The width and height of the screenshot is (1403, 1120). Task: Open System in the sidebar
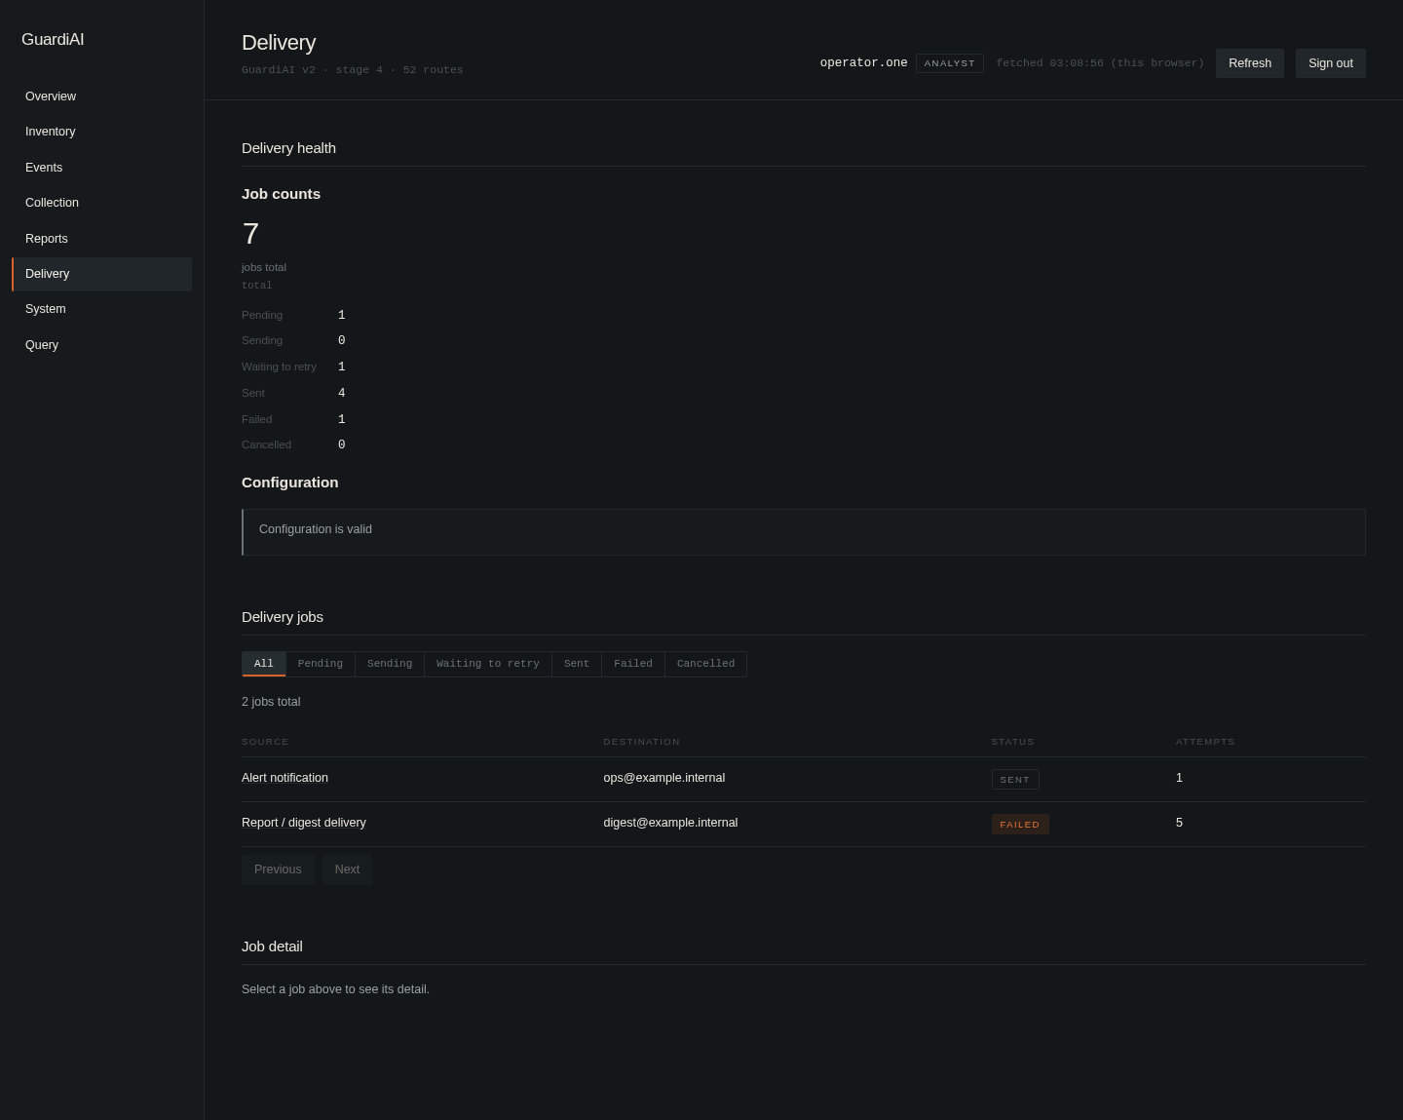point(101,309)
